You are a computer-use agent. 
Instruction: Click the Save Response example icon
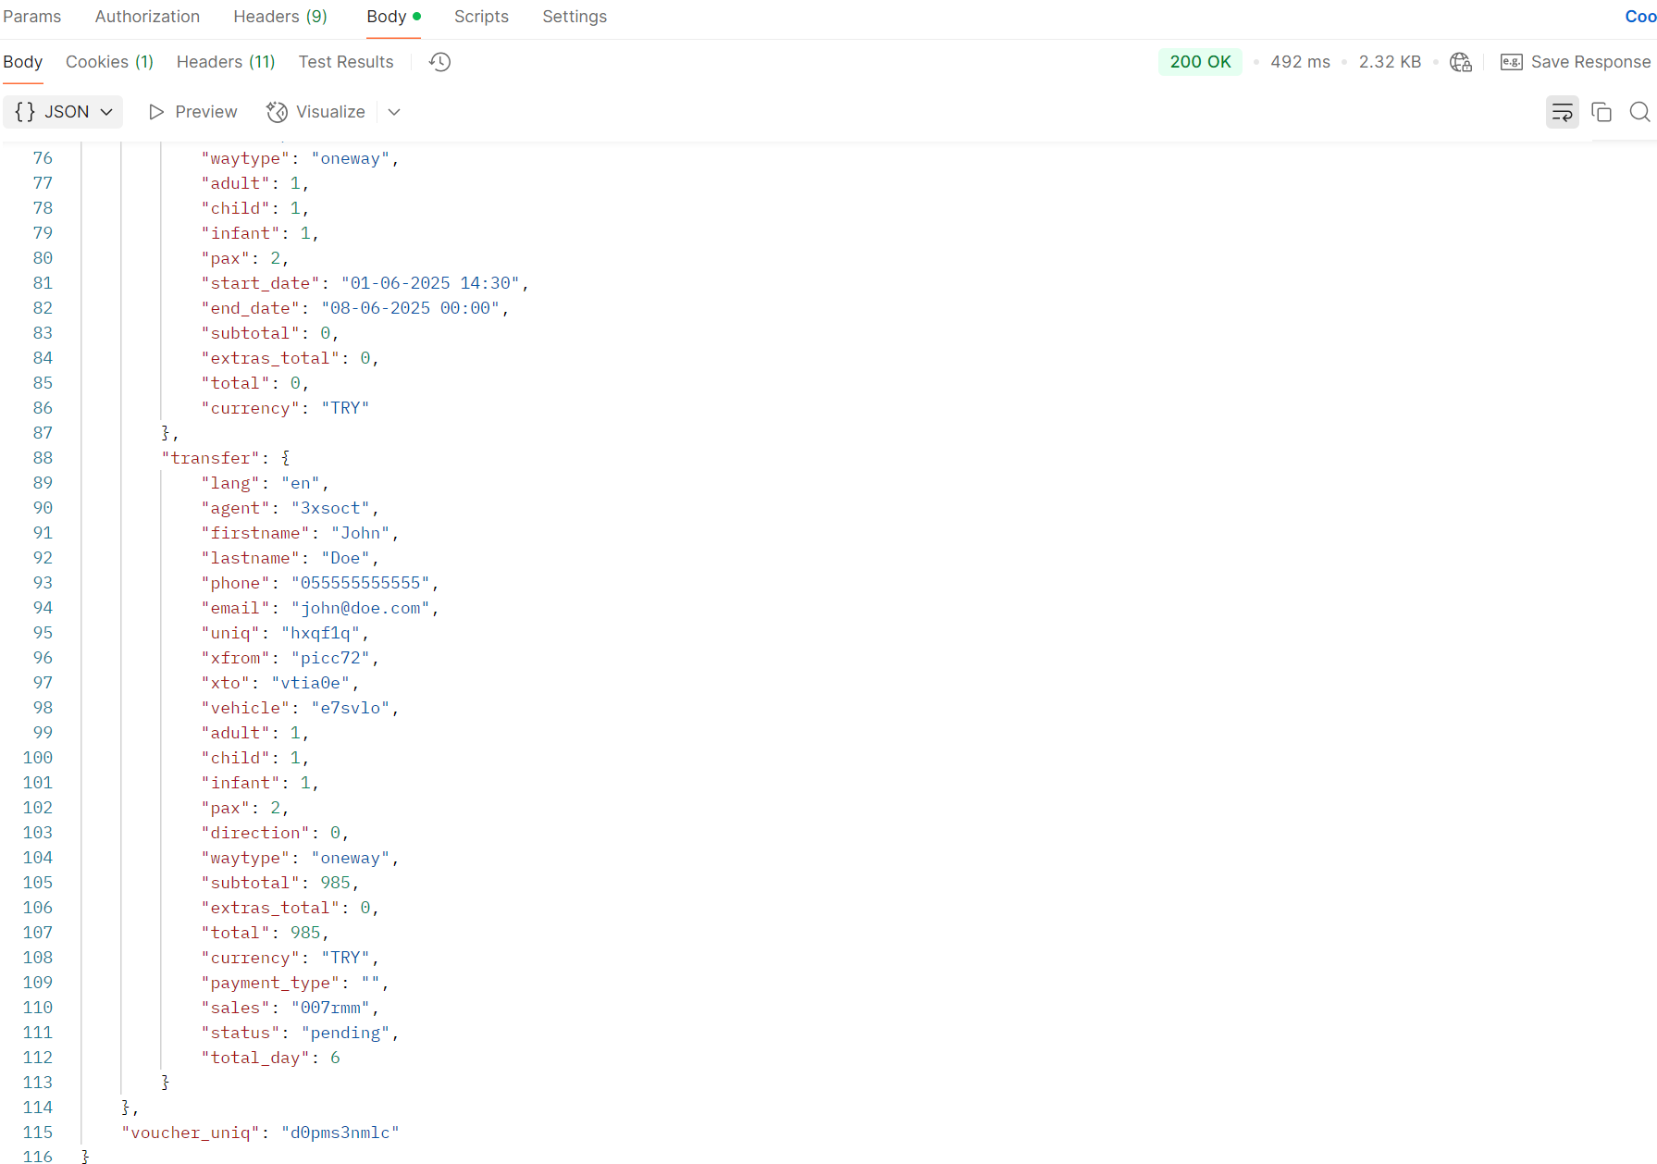[x=1512, y=62]
